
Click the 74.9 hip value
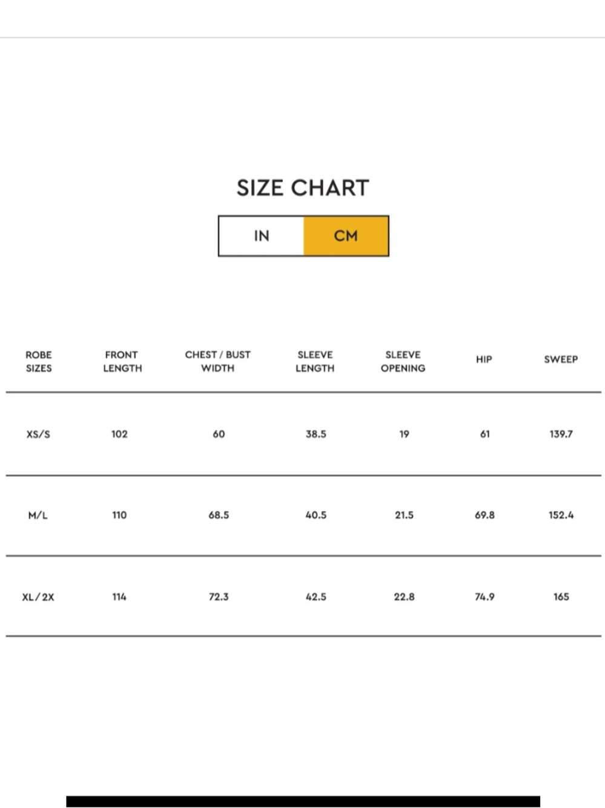pos(484,596)
